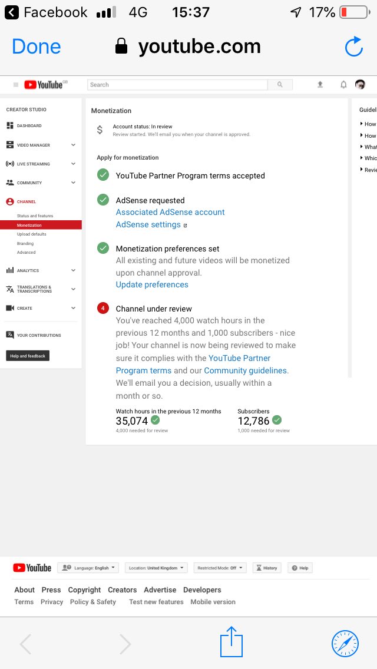
Task: Select the Monetization submenu item
Action: coord(41,225)
